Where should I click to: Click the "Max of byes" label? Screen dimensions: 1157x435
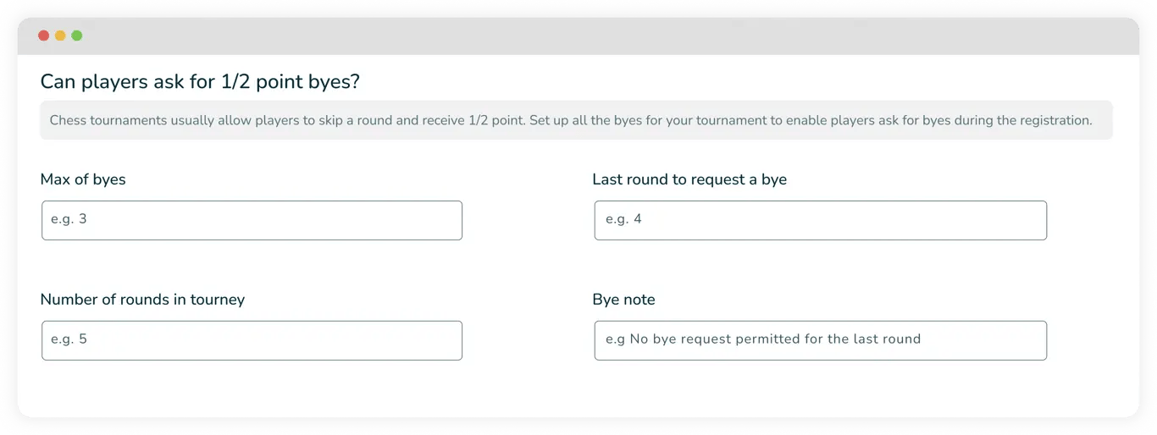click(83, 179)
